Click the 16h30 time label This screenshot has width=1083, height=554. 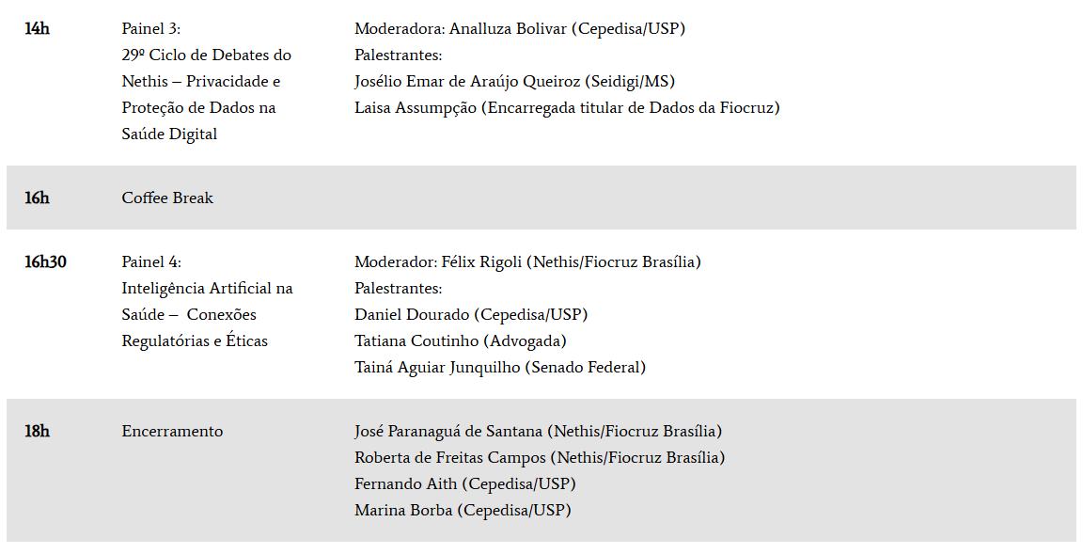pyautogui.click(x=45, y=262)
